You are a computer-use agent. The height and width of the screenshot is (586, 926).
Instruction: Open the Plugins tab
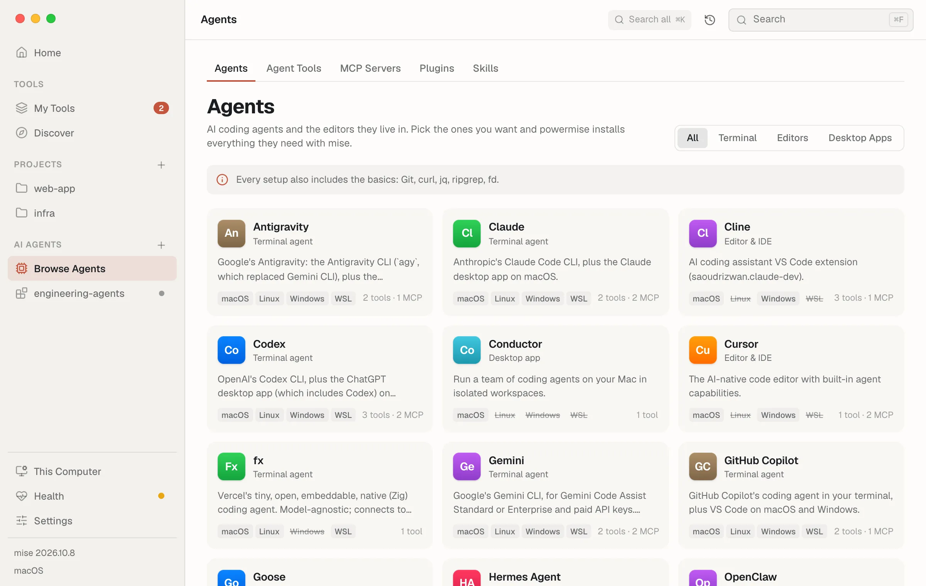pyautogui.click(x=437, y=68)
